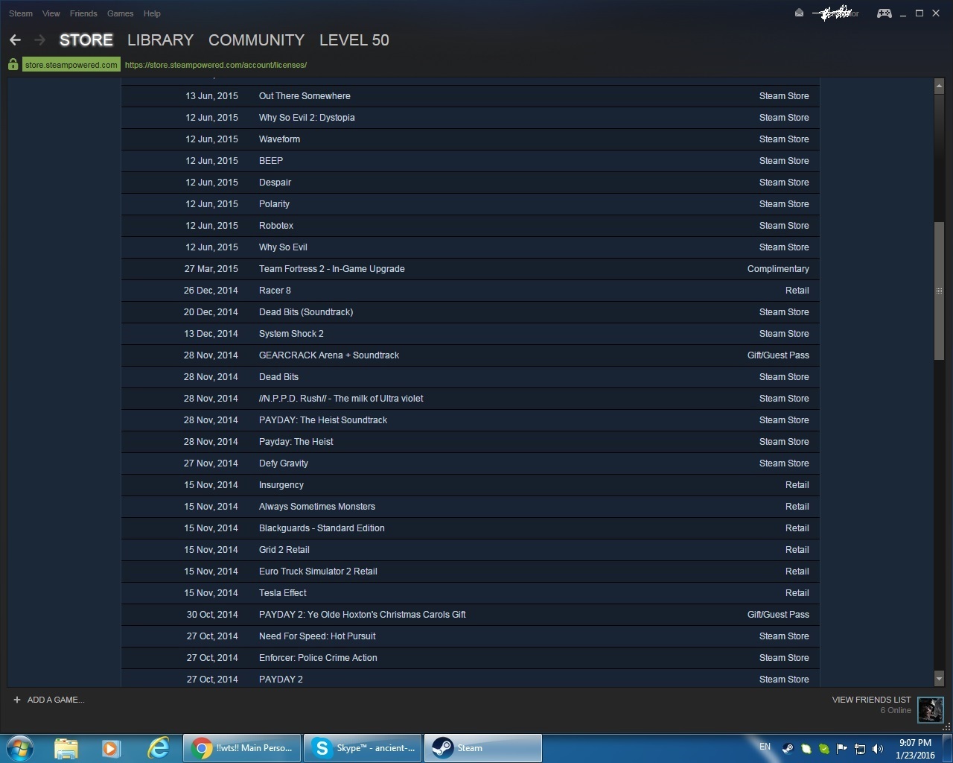Viewport: 953px width, 763px height.
Task: Click 'Defy Gravity' entry
Action: click(x=470, y=463)
